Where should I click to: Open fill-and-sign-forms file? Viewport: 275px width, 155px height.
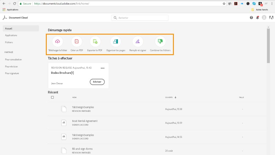[x=82, y=149]
